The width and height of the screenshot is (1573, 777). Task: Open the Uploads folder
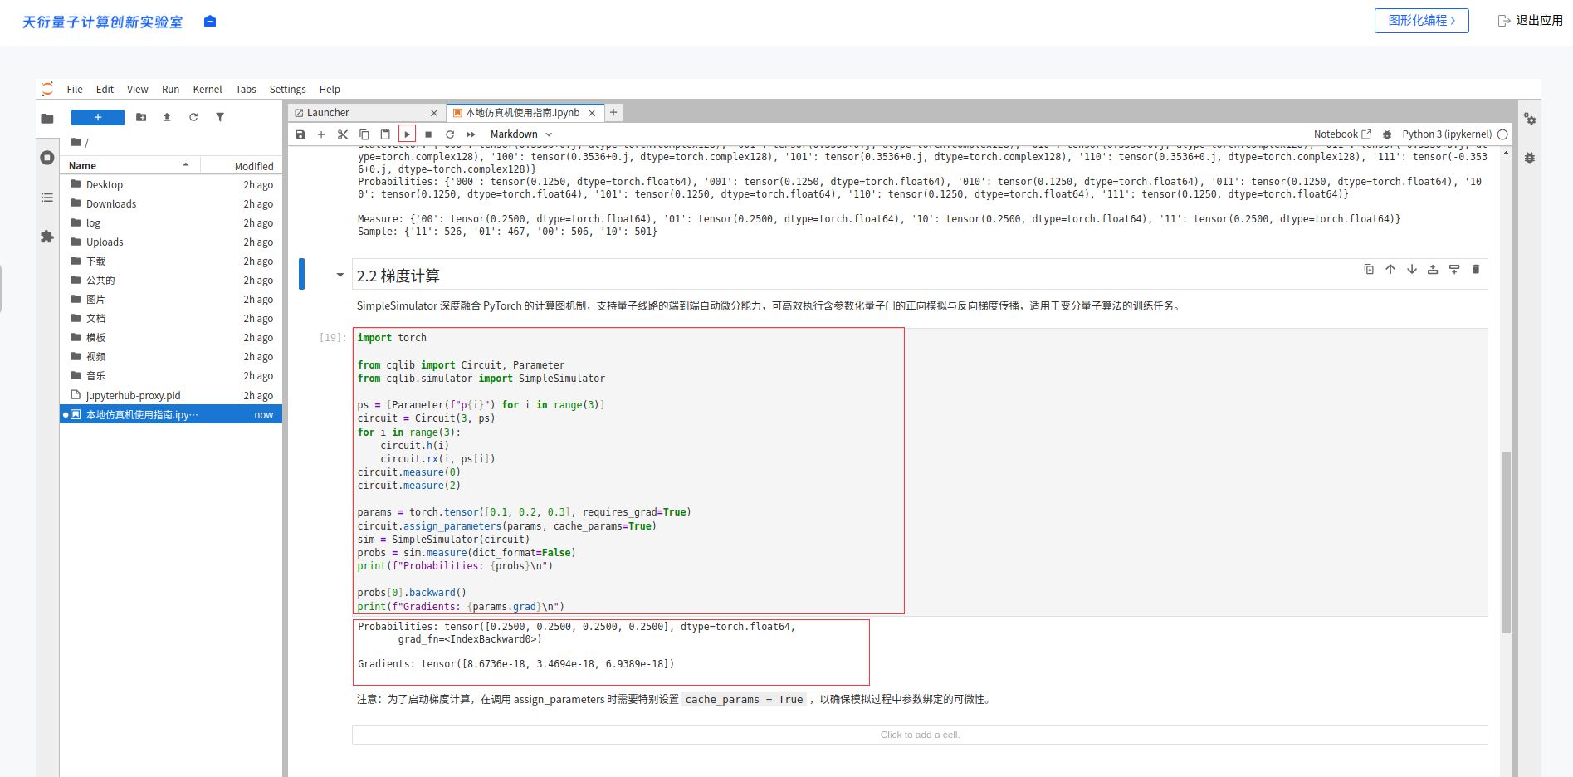coord(171,242)
